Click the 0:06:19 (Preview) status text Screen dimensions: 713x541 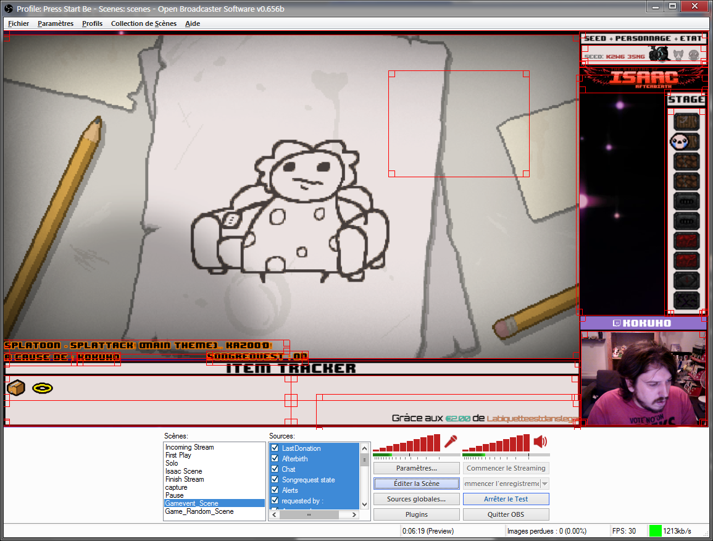pos(428,531)
